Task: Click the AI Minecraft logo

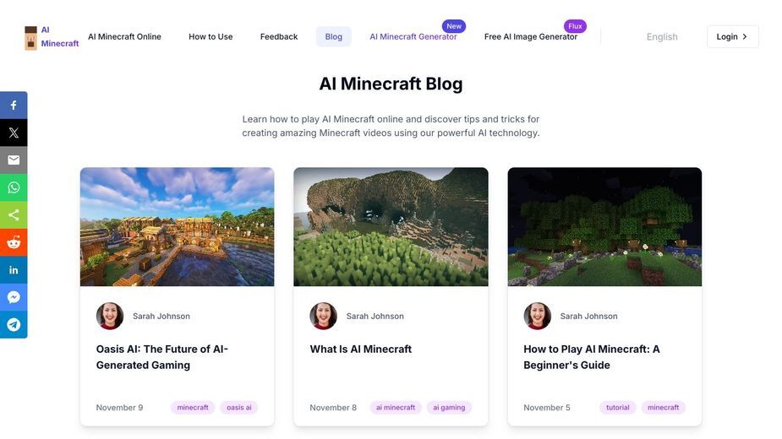Action: click(52, 37)
